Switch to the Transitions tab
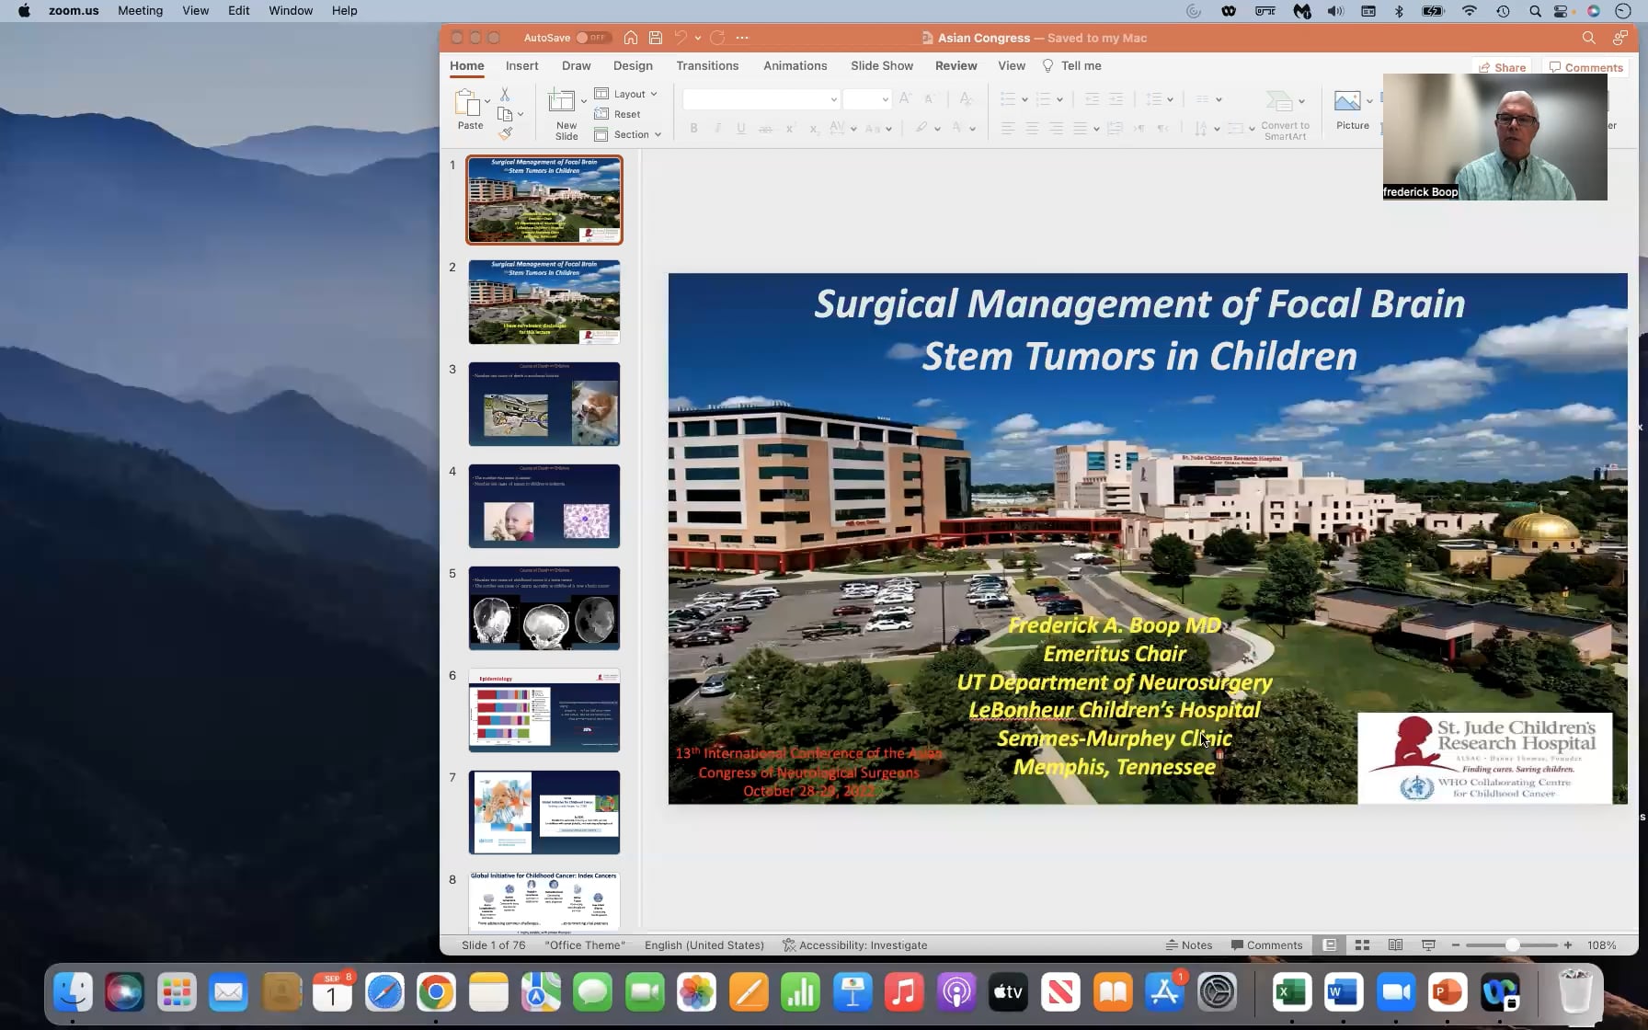 (x=707, y=65)
